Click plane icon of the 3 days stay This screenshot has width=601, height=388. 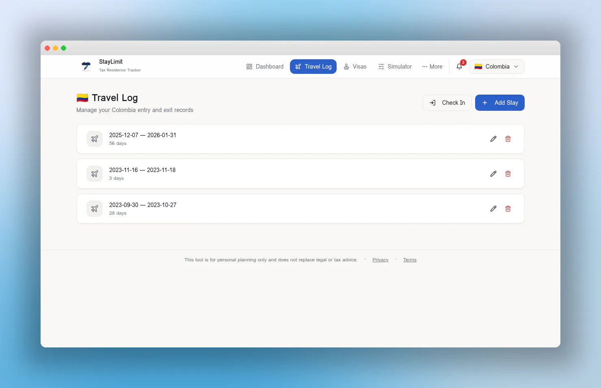(x=95, y=174)
